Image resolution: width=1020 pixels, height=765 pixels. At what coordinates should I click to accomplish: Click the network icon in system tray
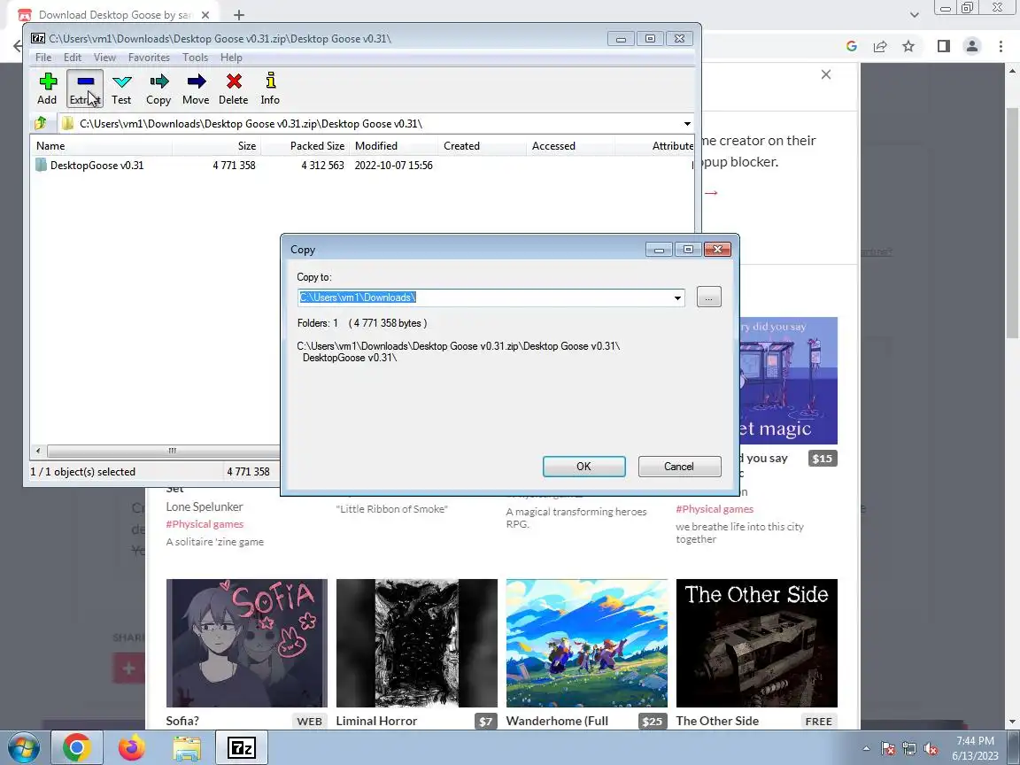tap(909, 749)
